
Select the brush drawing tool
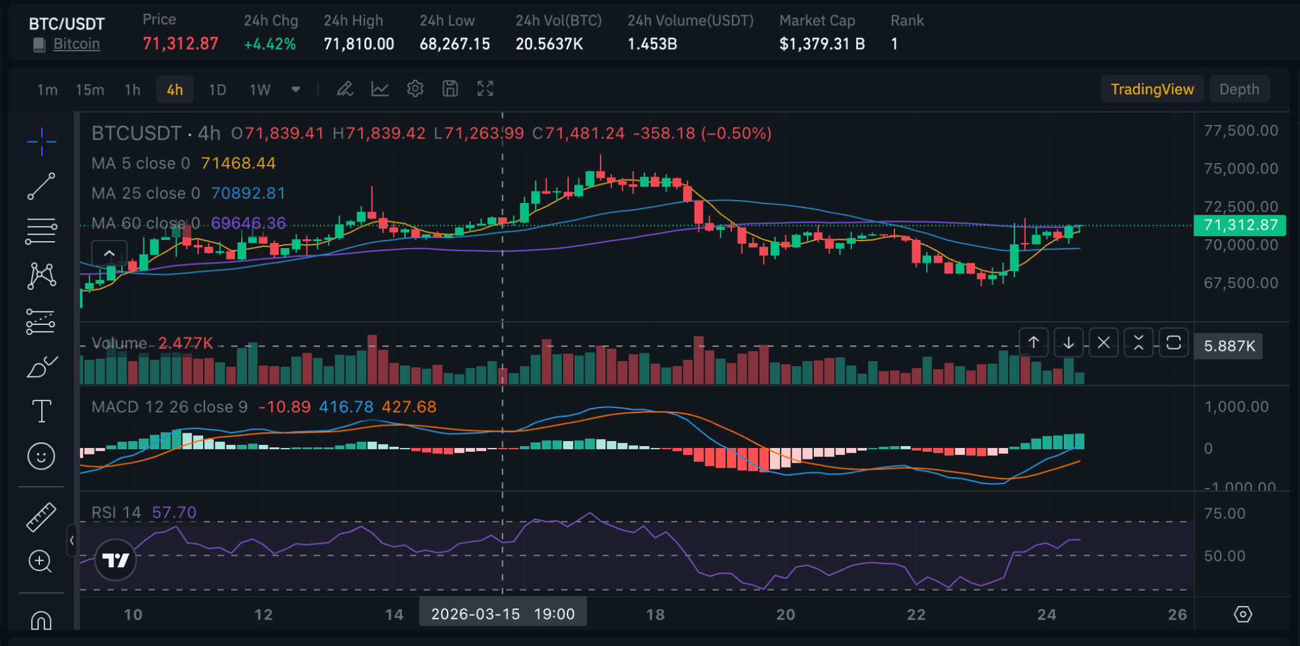click(x=41, y=366)
